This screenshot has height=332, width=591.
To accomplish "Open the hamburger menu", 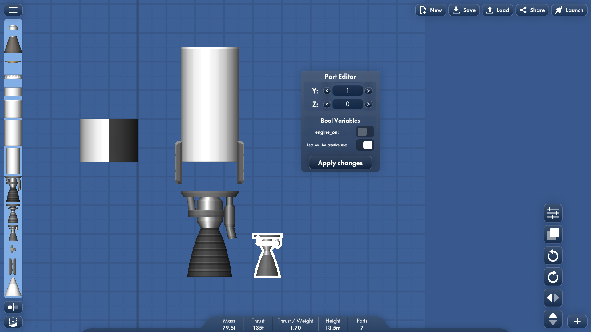I will pos(13,10).
